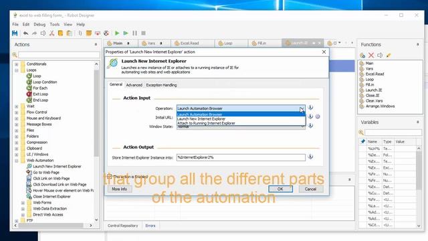Viewport: 428px width, 241px height.
Task: Expand the Mouse and Keyboard folder
Action: (16, 118)
